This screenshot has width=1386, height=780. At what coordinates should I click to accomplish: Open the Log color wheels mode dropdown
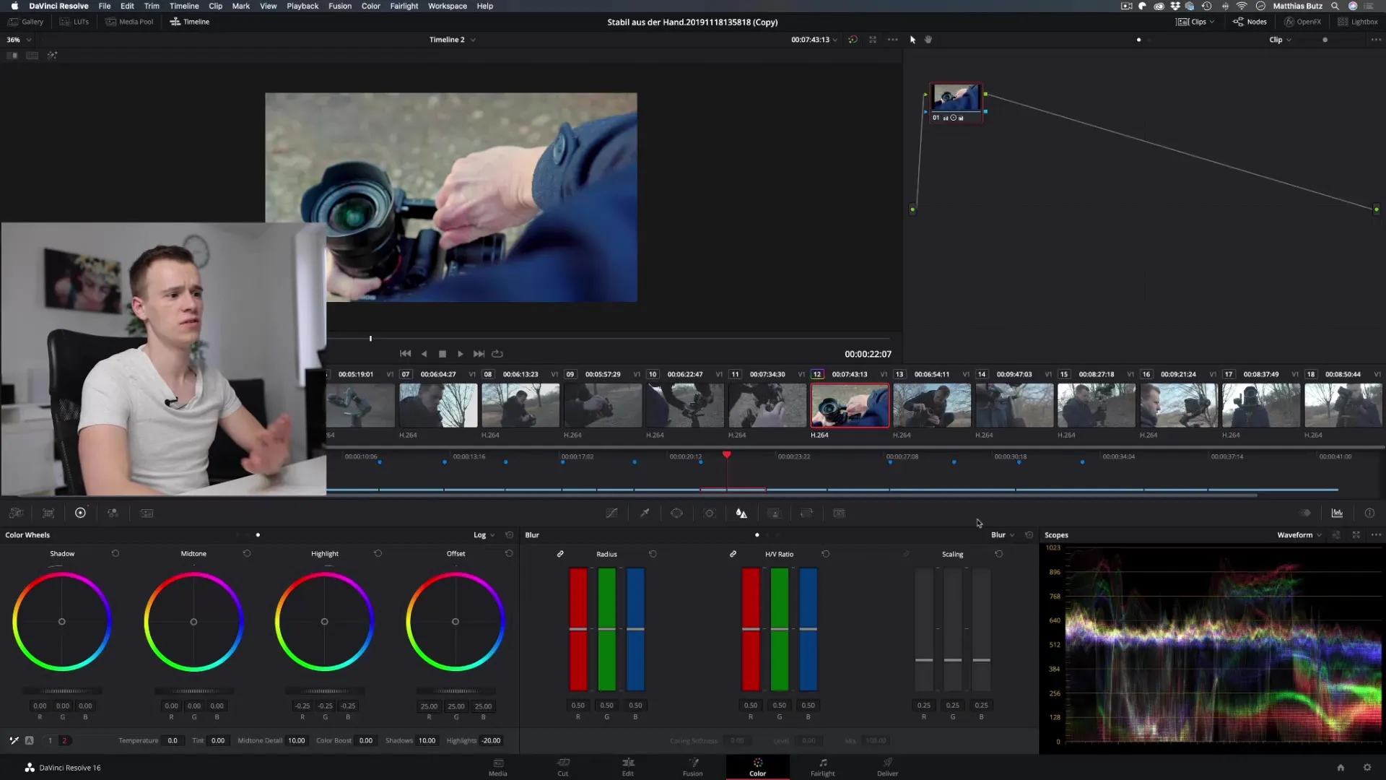484,535
